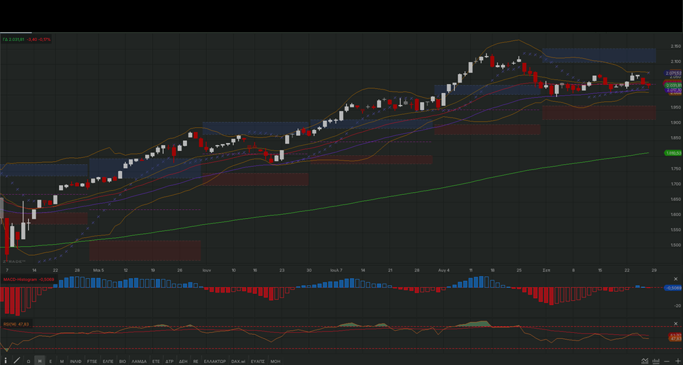
Task: Click the 2.150 price axis label
Action: pyautogui.click(x=676, y=46)
